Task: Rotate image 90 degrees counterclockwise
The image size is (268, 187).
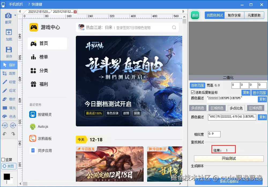Action: point(5,126)
